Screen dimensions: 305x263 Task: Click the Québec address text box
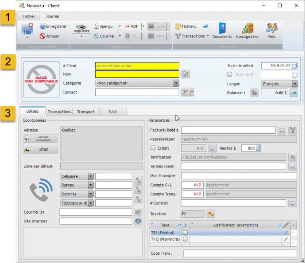[x=101, y=143]
